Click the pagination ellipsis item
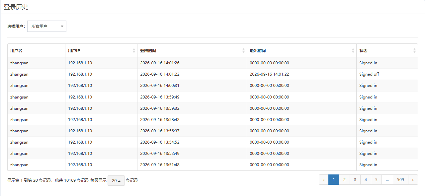 pos(387,180)
